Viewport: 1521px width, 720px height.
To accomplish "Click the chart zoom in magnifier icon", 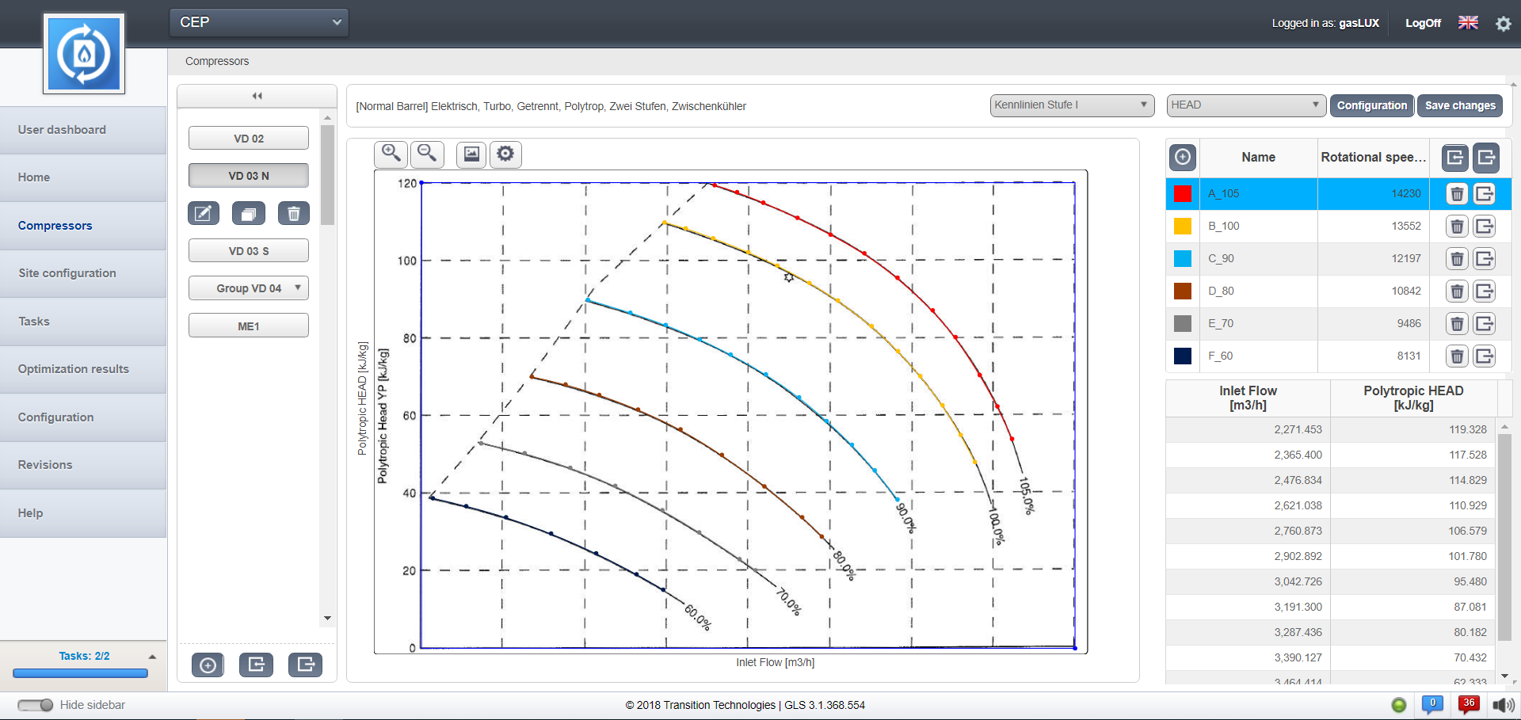I will click(x=391, y=154).
